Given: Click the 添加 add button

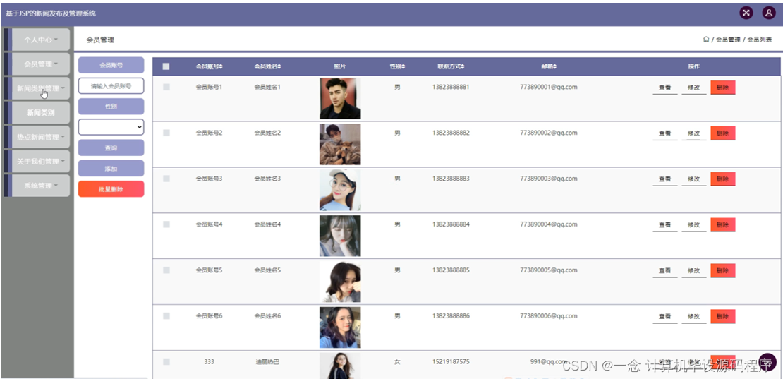Looking at the screenshot, I should tap(111, 168).
